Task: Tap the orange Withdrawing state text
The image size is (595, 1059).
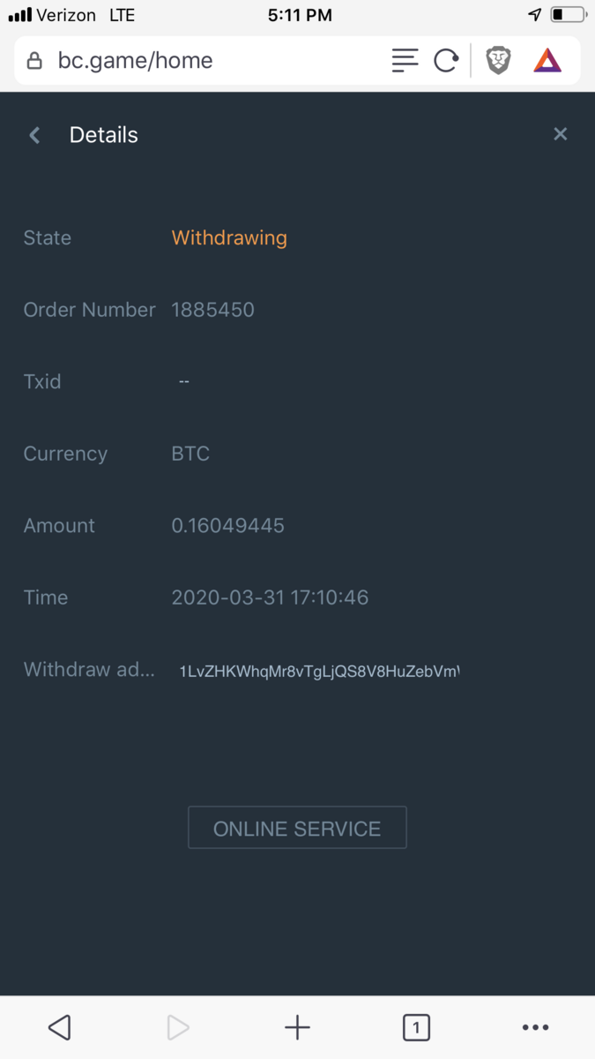Action: (x=229, y=237)
